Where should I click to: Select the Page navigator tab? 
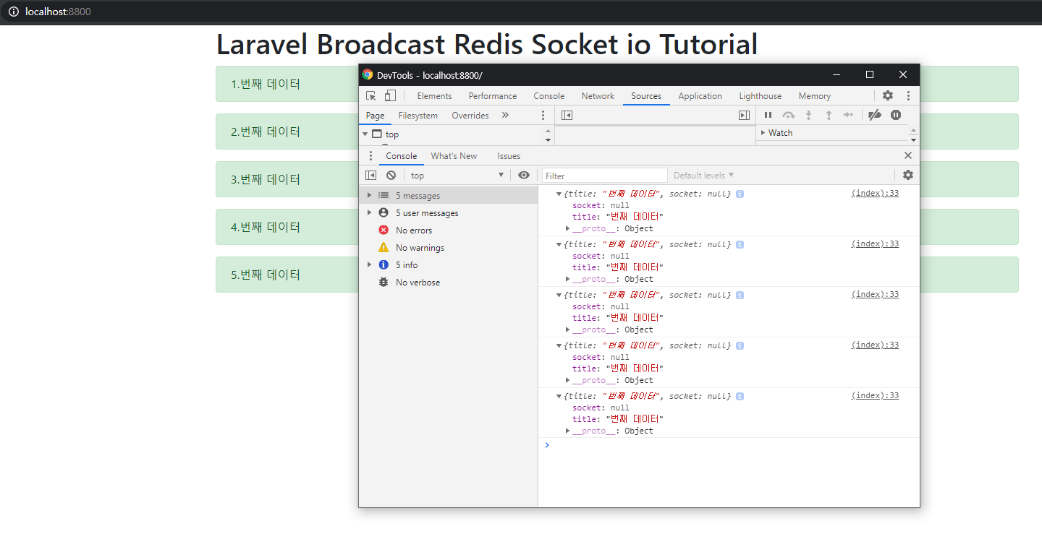pyautogui.click(x=375, y=115)
